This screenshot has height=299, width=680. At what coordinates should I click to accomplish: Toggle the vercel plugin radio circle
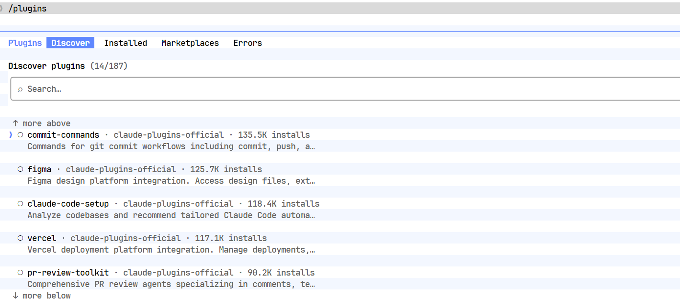pos(20,238)
